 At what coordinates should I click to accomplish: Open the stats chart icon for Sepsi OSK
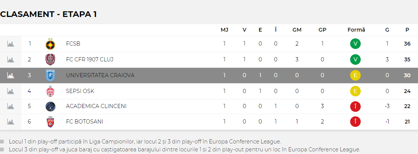11,91
